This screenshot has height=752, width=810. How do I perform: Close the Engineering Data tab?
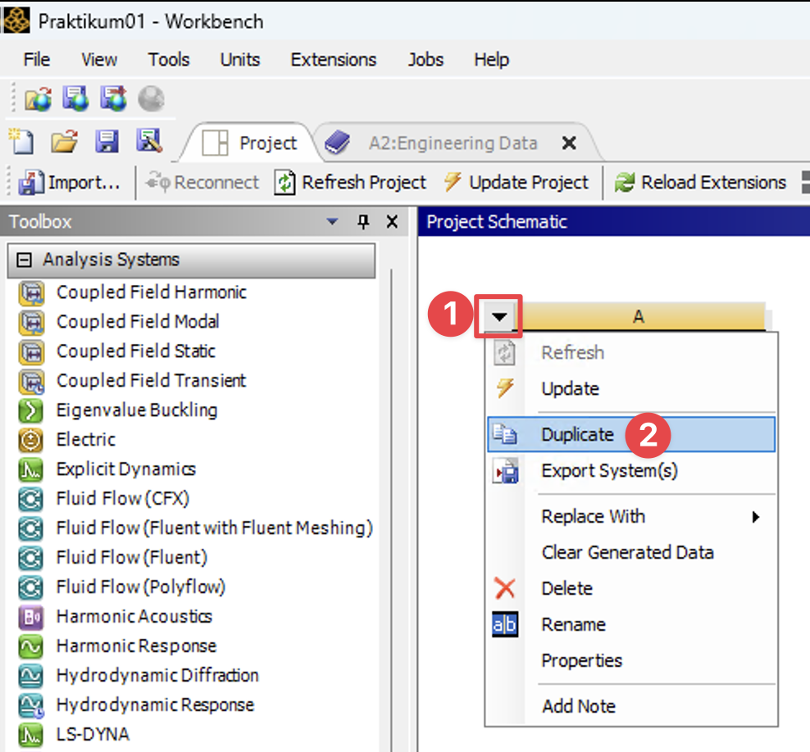coord(569,143)
